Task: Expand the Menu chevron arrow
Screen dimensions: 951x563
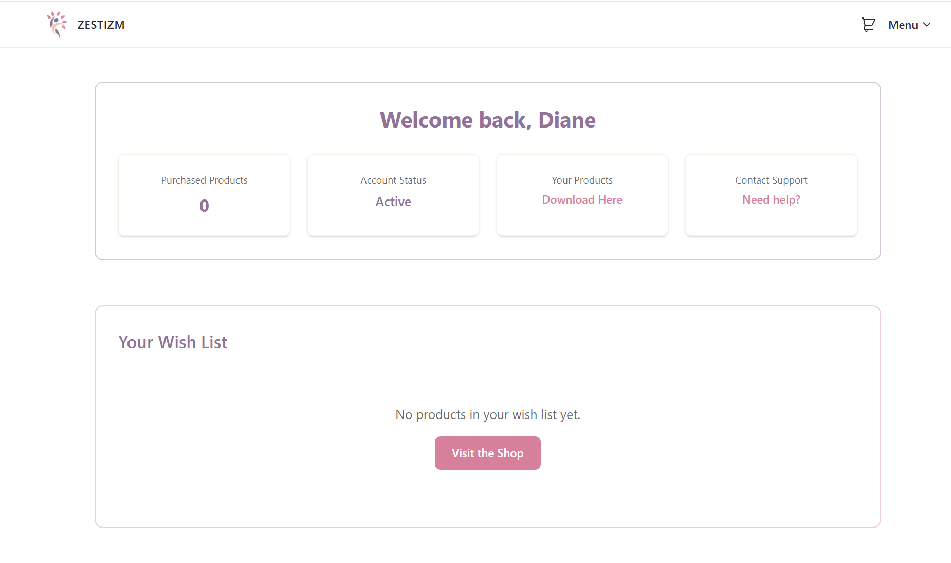Action: 927,25
